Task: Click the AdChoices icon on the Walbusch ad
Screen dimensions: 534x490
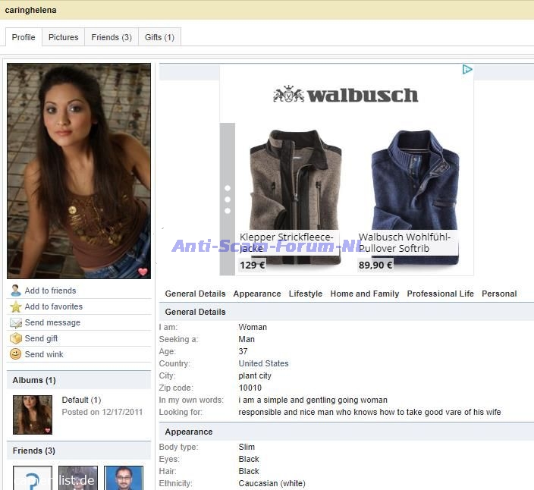Action: (467, 70)
